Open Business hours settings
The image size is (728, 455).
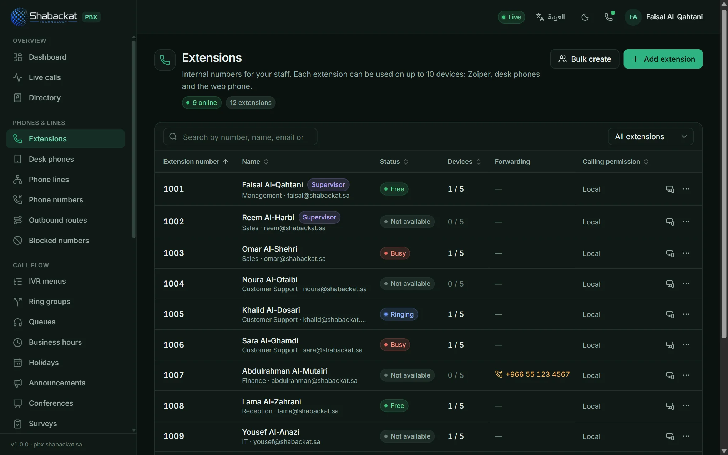(65, 342)
